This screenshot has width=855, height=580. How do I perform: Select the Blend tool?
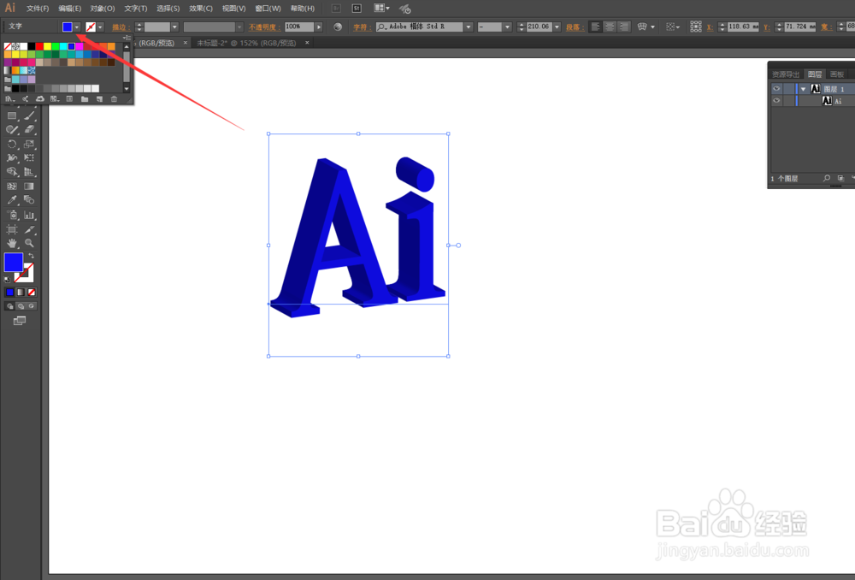tap(29, 200)
